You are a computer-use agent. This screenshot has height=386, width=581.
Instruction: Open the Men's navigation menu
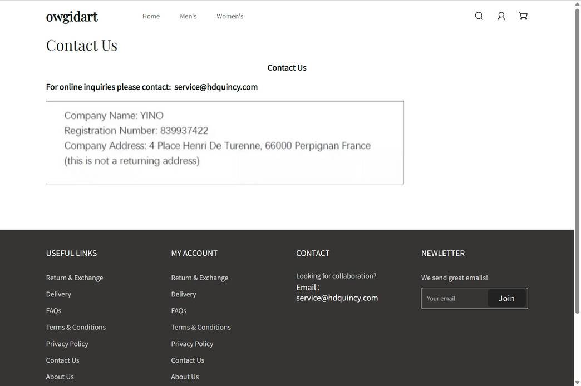[x=188, y=16]
